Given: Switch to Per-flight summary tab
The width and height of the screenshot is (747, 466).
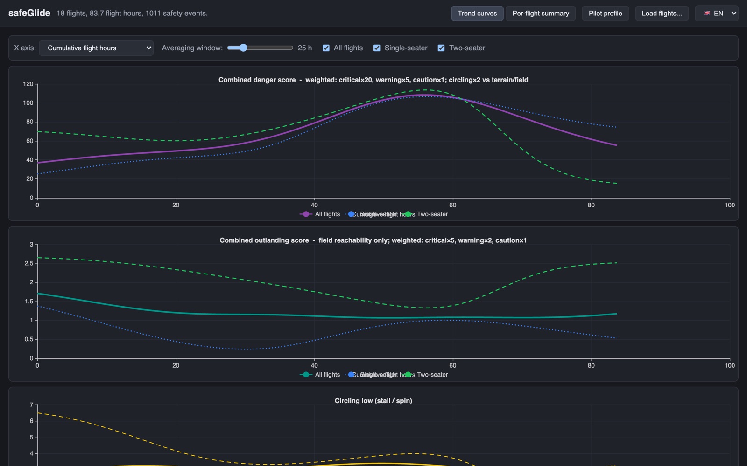Looking at the screenshot, I should tap(541, 13).
